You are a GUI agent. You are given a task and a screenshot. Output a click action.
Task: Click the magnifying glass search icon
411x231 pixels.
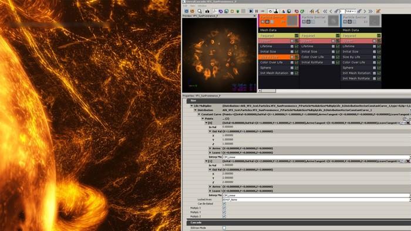(x=200, y=11)
